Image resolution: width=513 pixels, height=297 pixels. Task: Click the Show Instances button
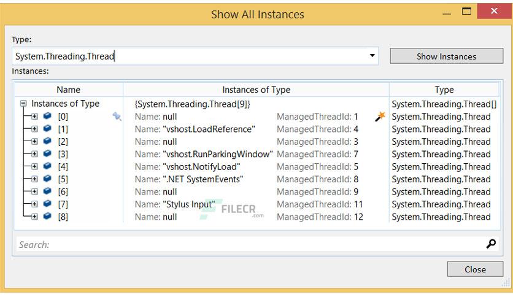(x=446, y=56)
